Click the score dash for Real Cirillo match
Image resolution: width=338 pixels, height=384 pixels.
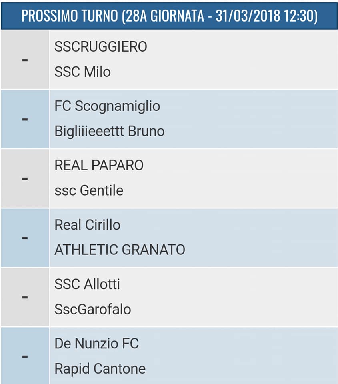[x=25, y=238]
